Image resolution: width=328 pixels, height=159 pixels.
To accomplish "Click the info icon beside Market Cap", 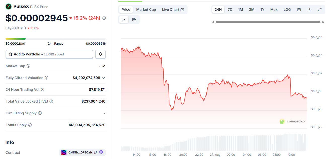I will 28,66.
